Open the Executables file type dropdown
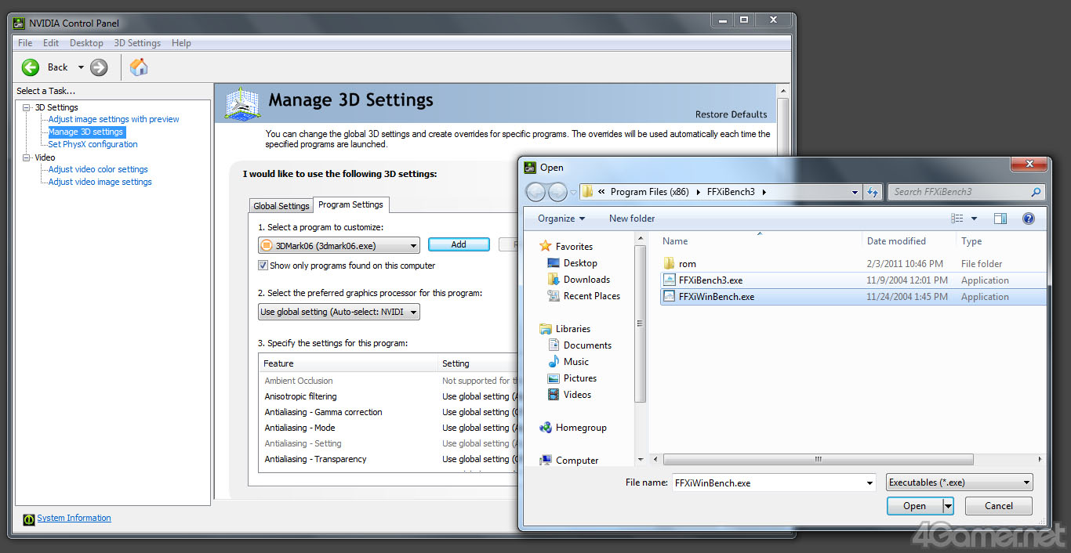The height and width of the screenshot is (553, 1071). (959, 483)
